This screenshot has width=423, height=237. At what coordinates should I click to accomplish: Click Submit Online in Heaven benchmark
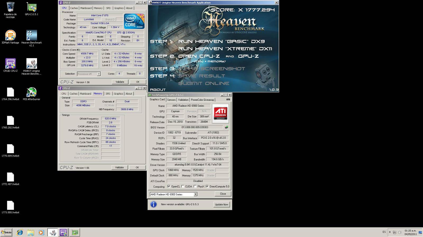coord(204,83)
